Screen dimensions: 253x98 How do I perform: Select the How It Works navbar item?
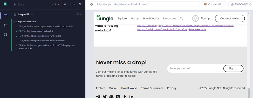click(x=151, y=18)
